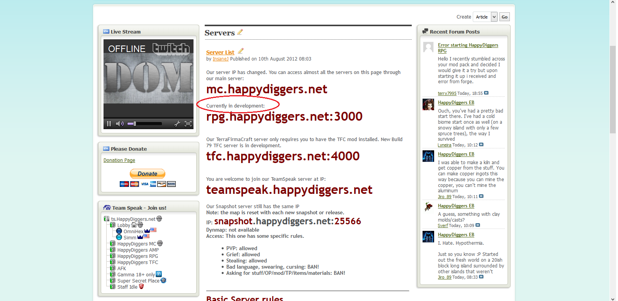This screenshot has height=301, width=618.
Task: Open the Donation Page link
Action: pyautogui.click(x=119, y=160)
